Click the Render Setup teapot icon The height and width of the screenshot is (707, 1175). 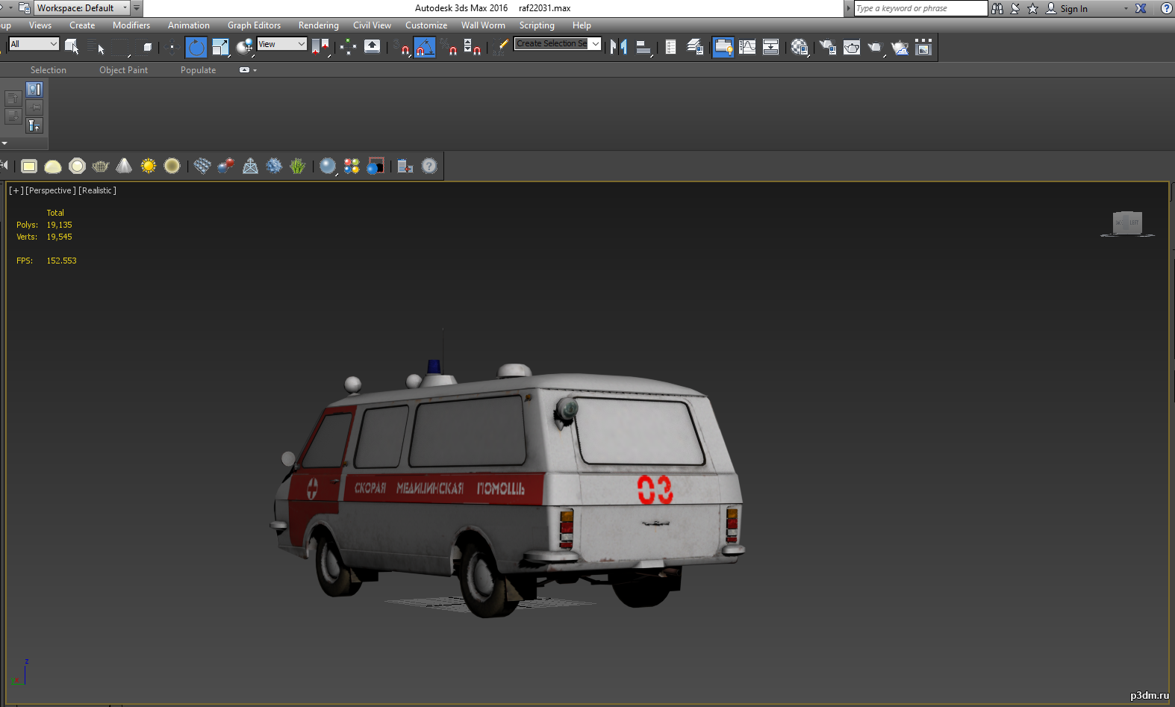[x=828, y=47]
